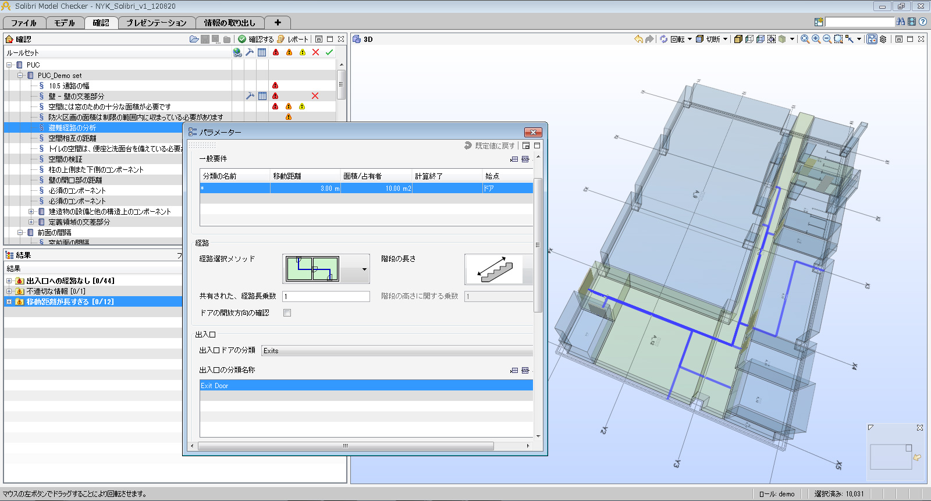Screen dimensions: 931x501
Task: Collapse the PUC root ruleset node
Action: (9, 65)
